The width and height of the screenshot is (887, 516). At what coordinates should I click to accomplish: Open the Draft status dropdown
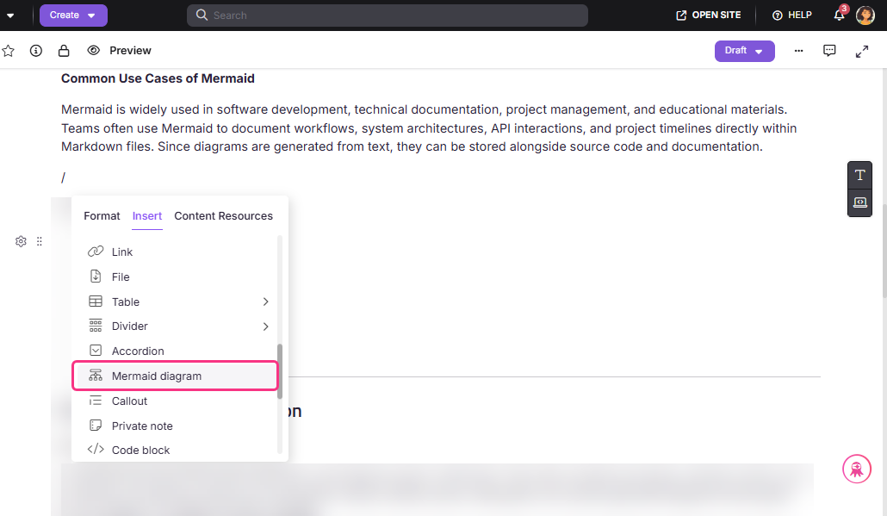click(x=744, y=51)
